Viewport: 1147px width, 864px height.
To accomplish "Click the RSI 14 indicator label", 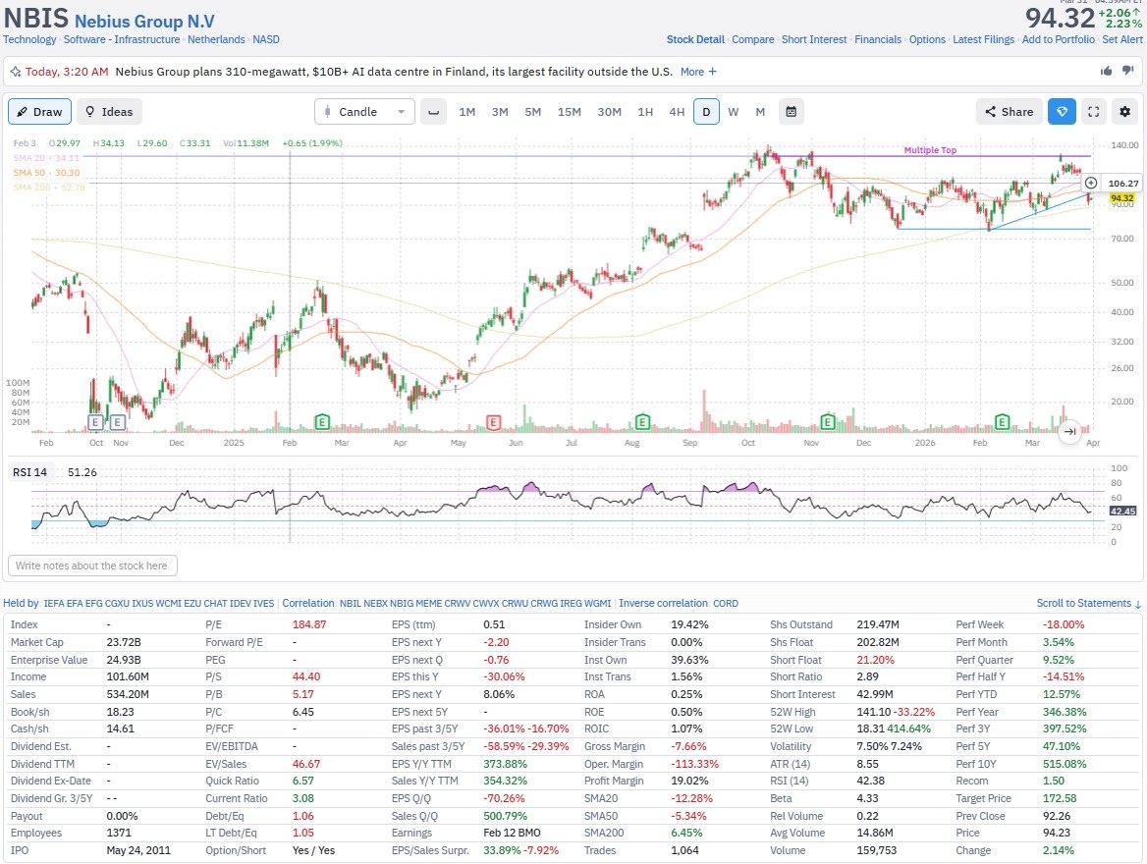I will coord(29,472).
